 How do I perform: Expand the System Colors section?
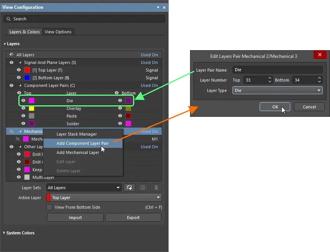[5, 233]
